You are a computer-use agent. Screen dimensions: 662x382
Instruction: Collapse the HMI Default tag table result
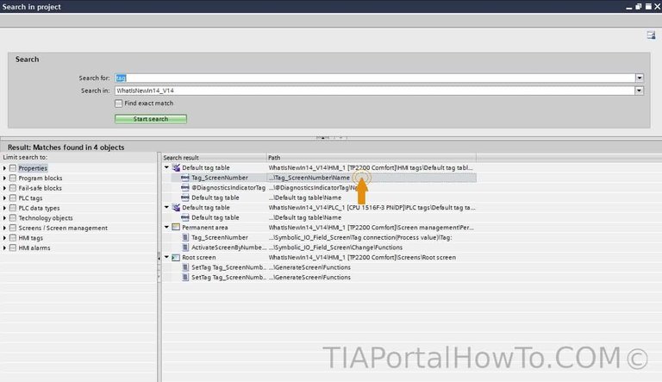166,167
